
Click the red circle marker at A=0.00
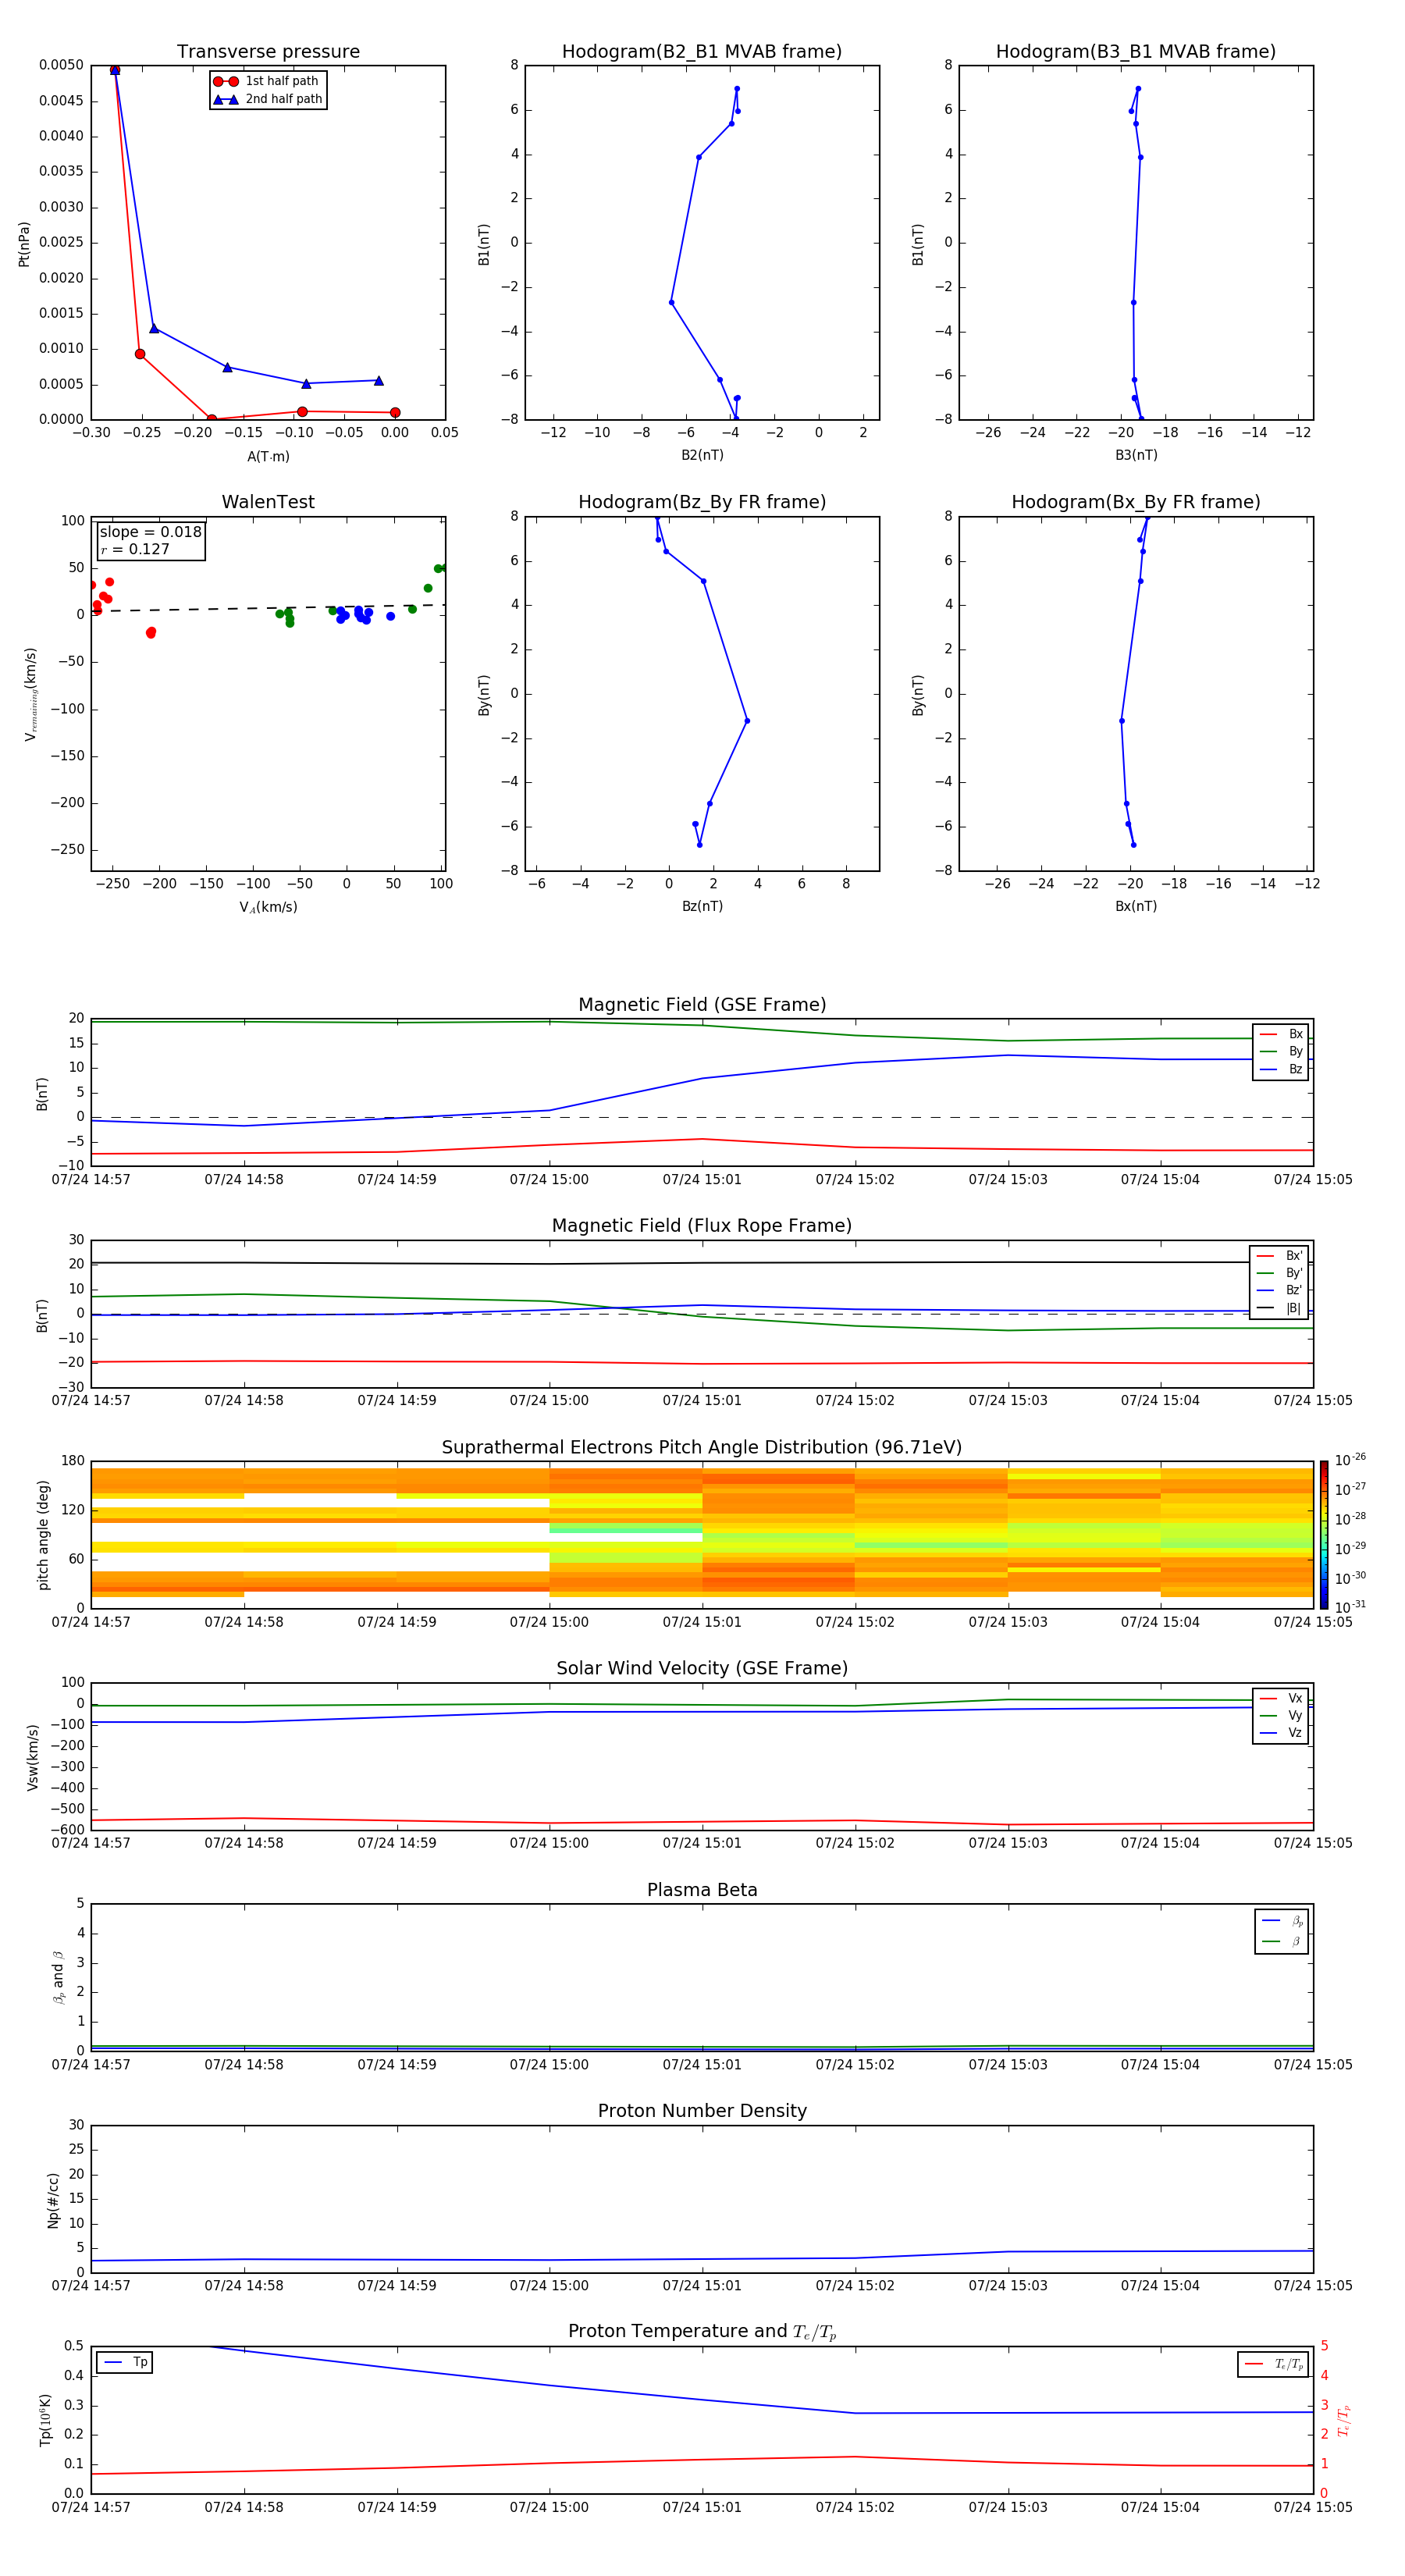coord(395,412)
